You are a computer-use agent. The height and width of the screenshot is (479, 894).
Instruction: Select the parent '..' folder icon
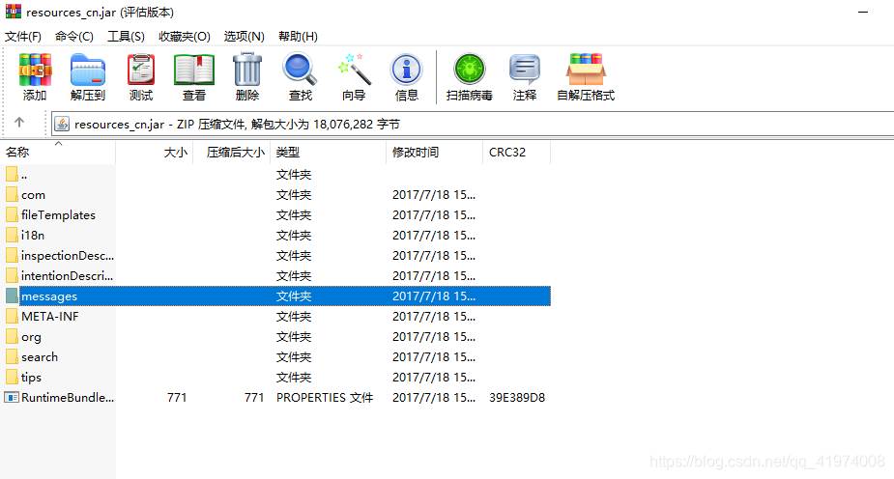[12, 174]
